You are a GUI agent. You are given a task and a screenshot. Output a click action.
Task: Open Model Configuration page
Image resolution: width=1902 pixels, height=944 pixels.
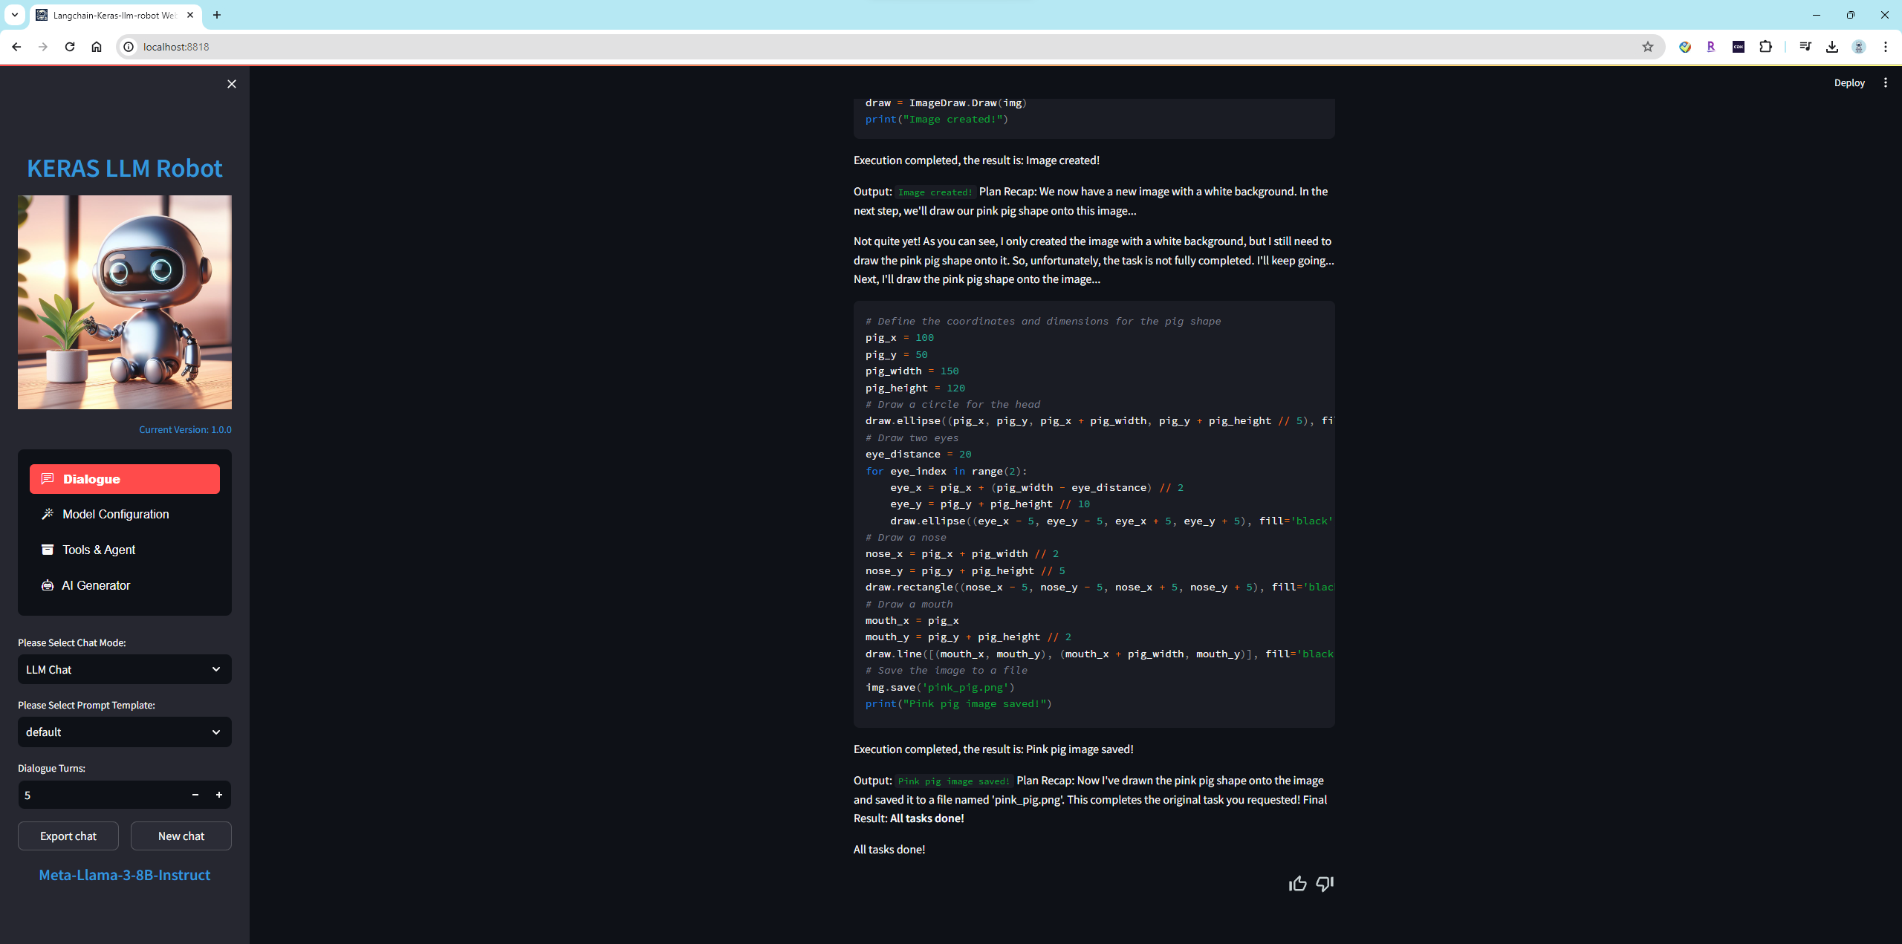pos(116,514)
